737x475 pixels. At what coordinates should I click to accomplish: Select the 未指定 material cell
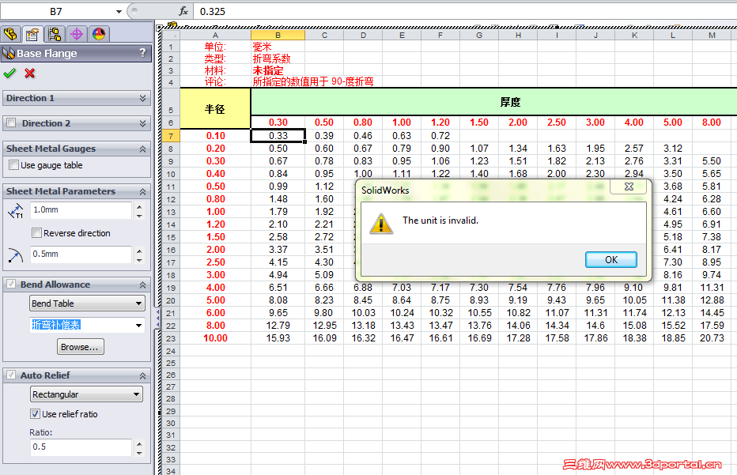point(278,70)
